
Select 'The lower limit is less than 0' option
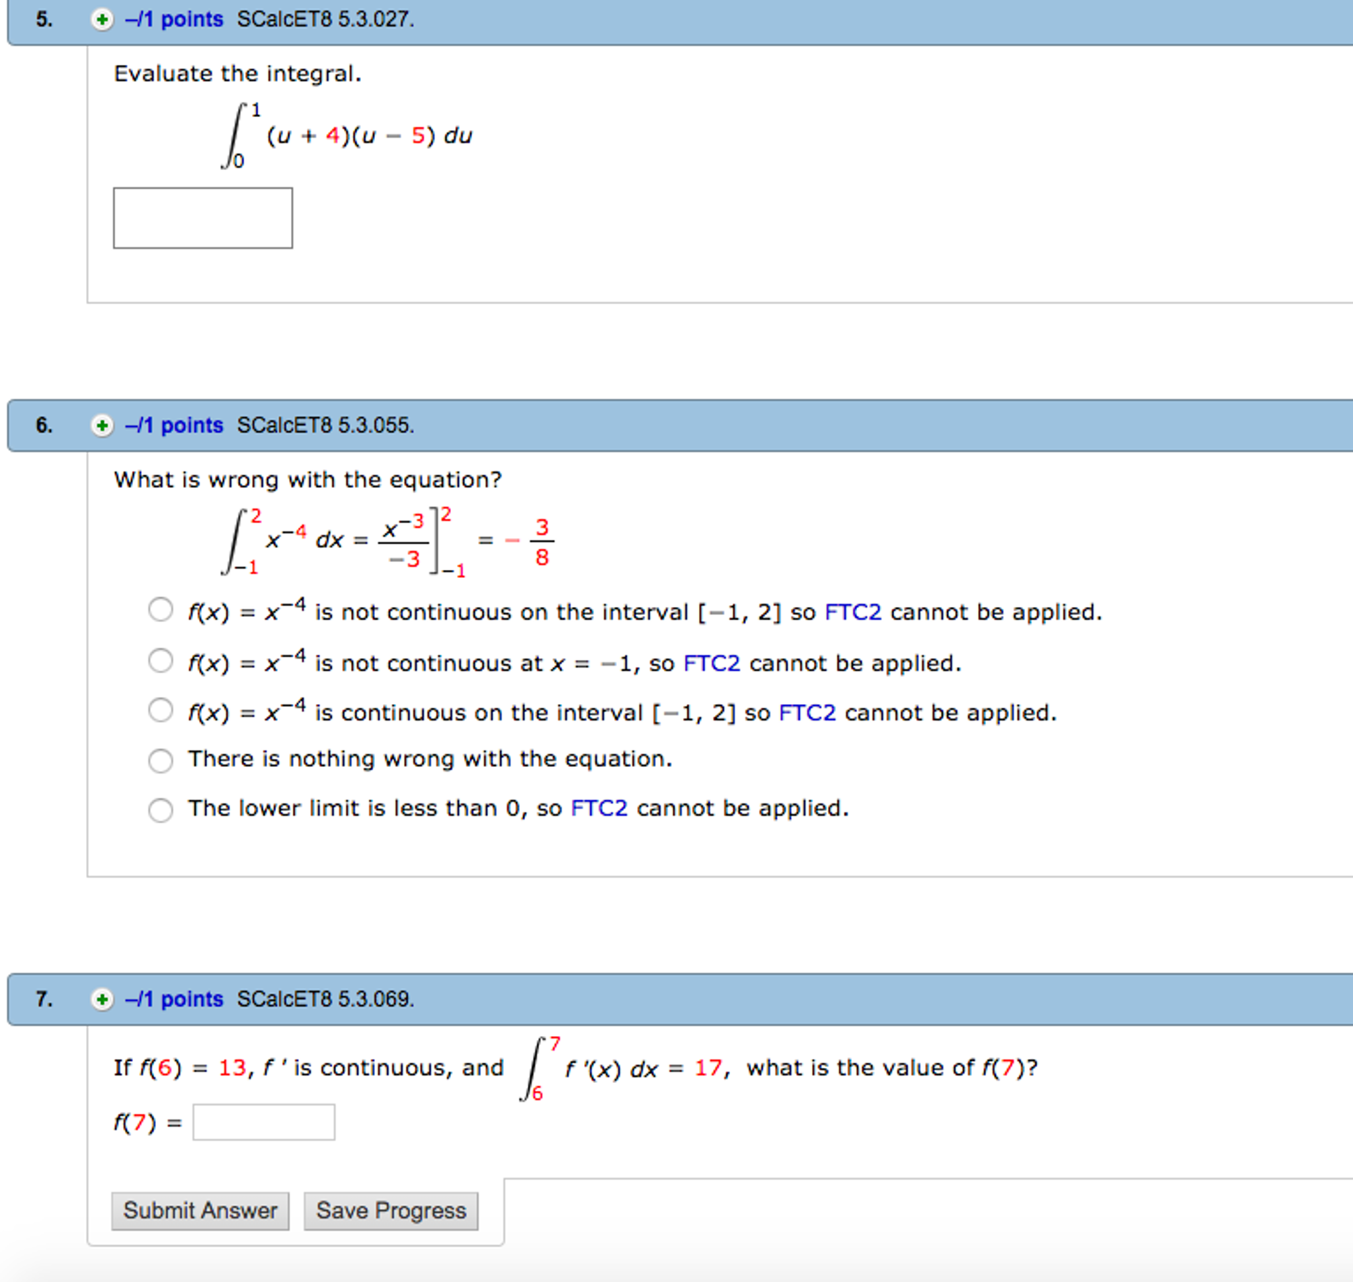point(161,811)
